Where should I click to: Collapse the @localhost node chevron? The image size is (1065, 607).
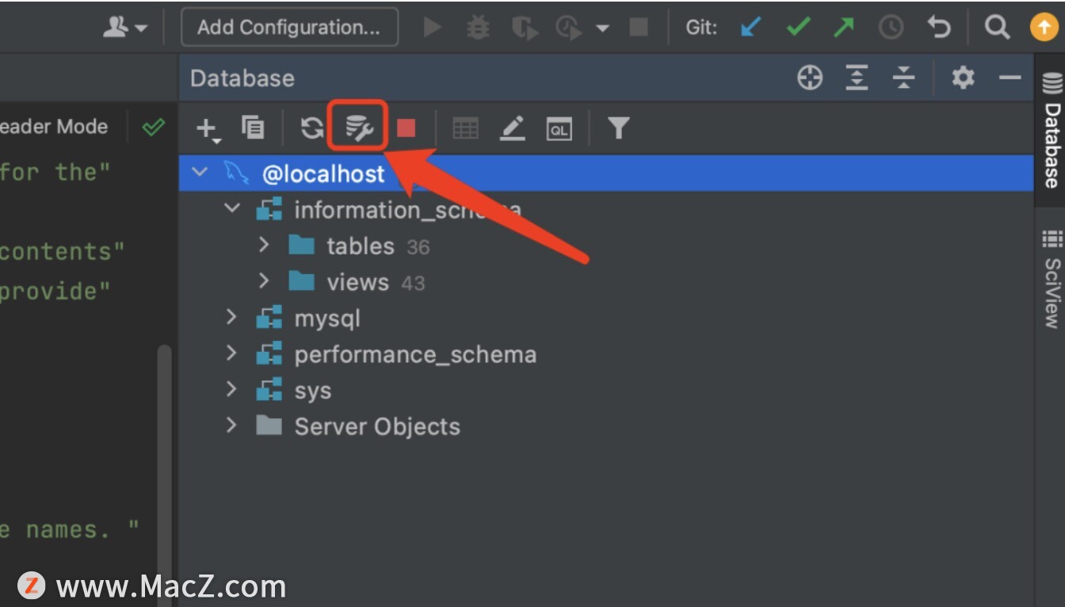[x=200, y=172]
